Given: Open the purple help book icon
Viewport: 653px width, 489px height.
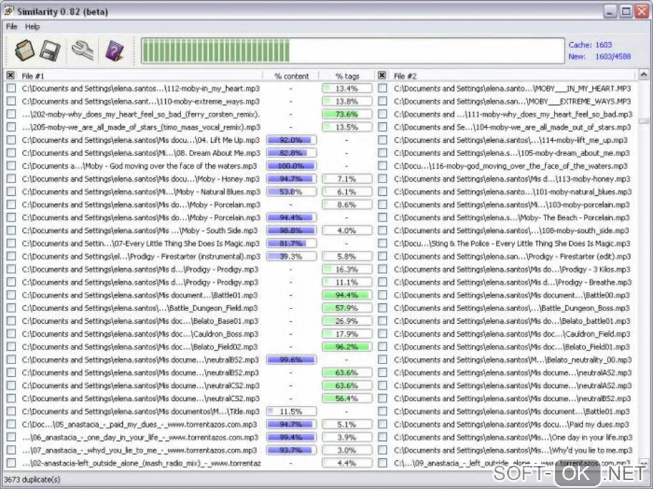Looking at the screenshot, I should (x=115, y=51).
